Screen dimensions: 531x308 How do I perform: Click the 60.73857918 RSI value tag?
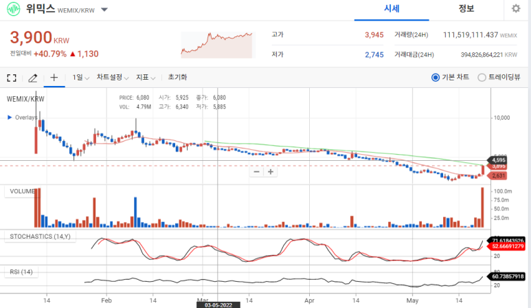point(507,276)
